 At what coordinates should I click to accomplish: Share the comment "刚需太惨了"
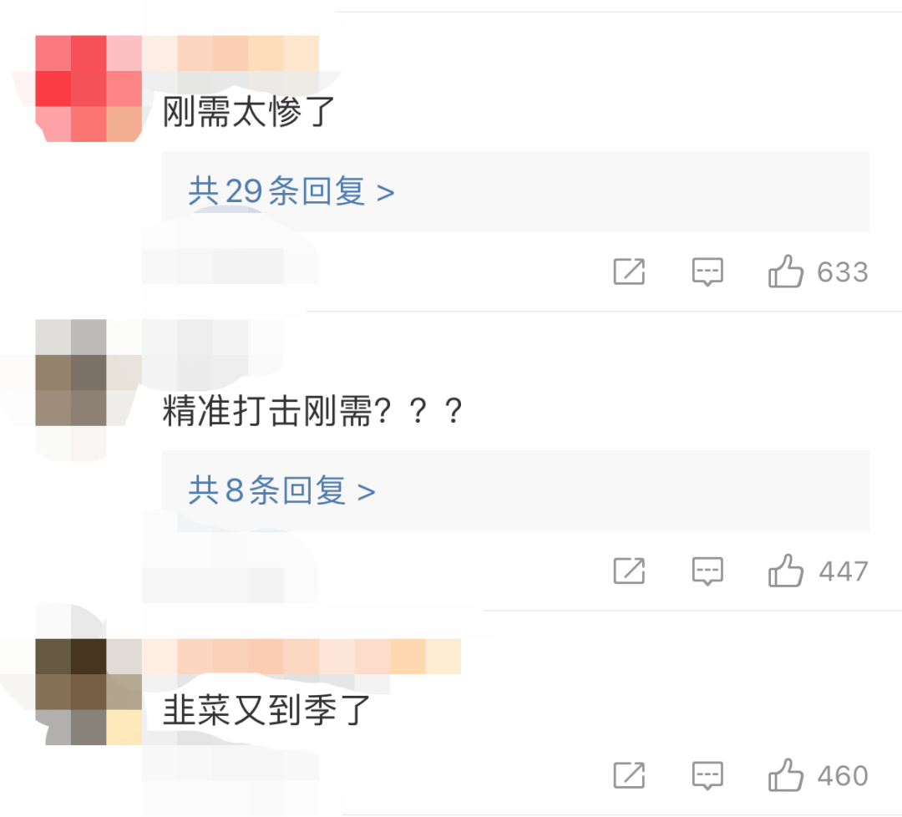tap(630, 271)
